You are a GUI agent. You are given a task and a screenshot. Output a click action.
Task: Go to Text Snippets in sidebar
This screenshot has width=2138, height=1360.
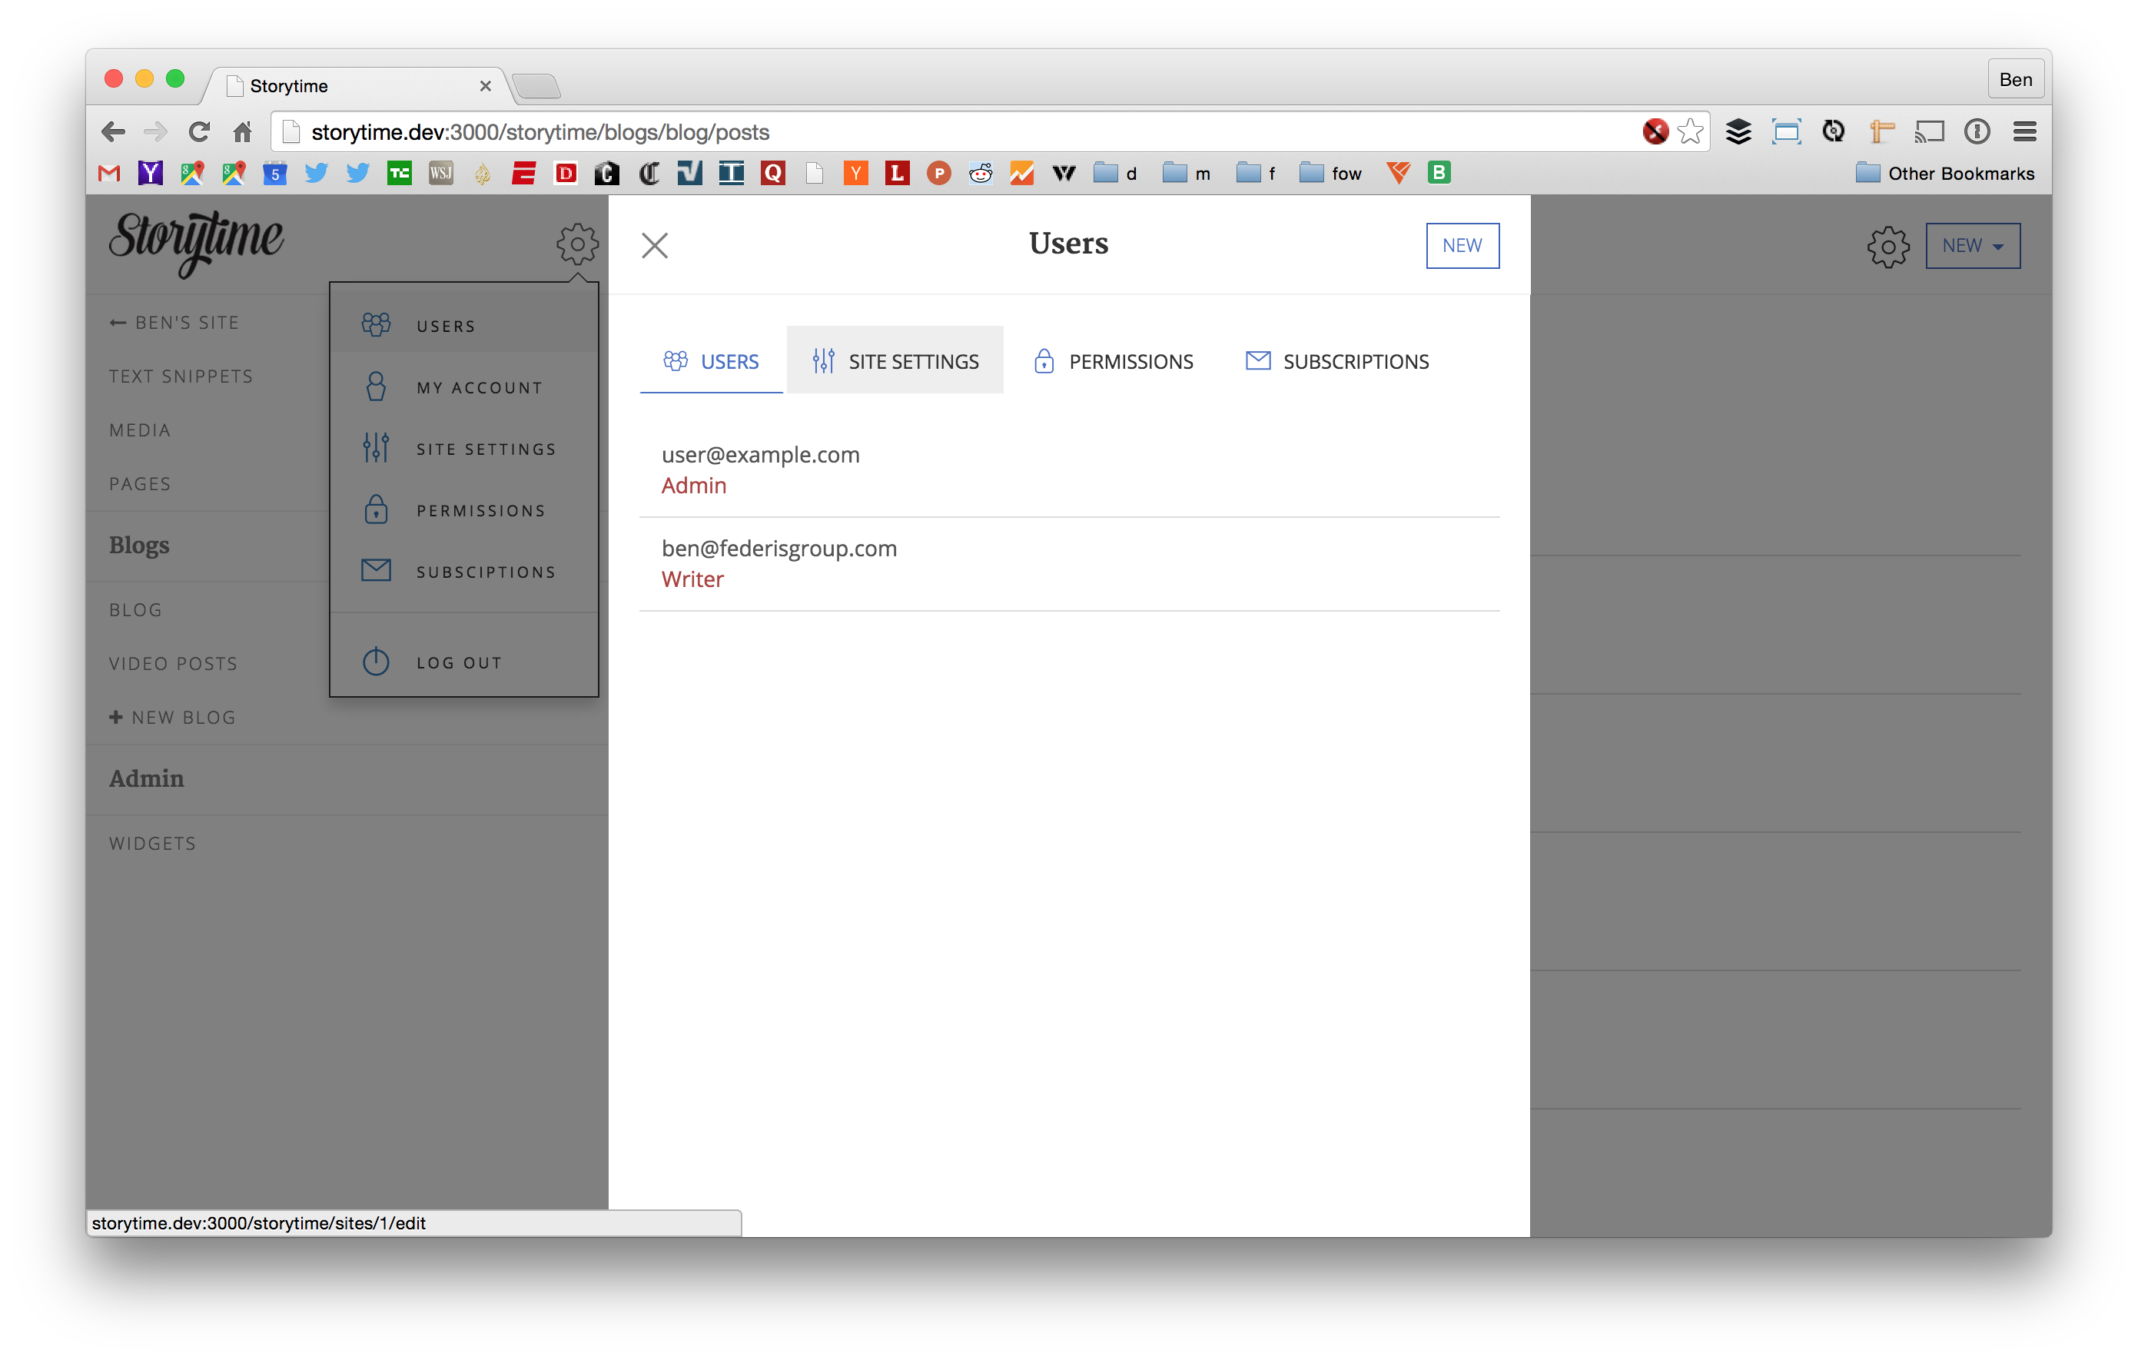(x=181, y=376)
